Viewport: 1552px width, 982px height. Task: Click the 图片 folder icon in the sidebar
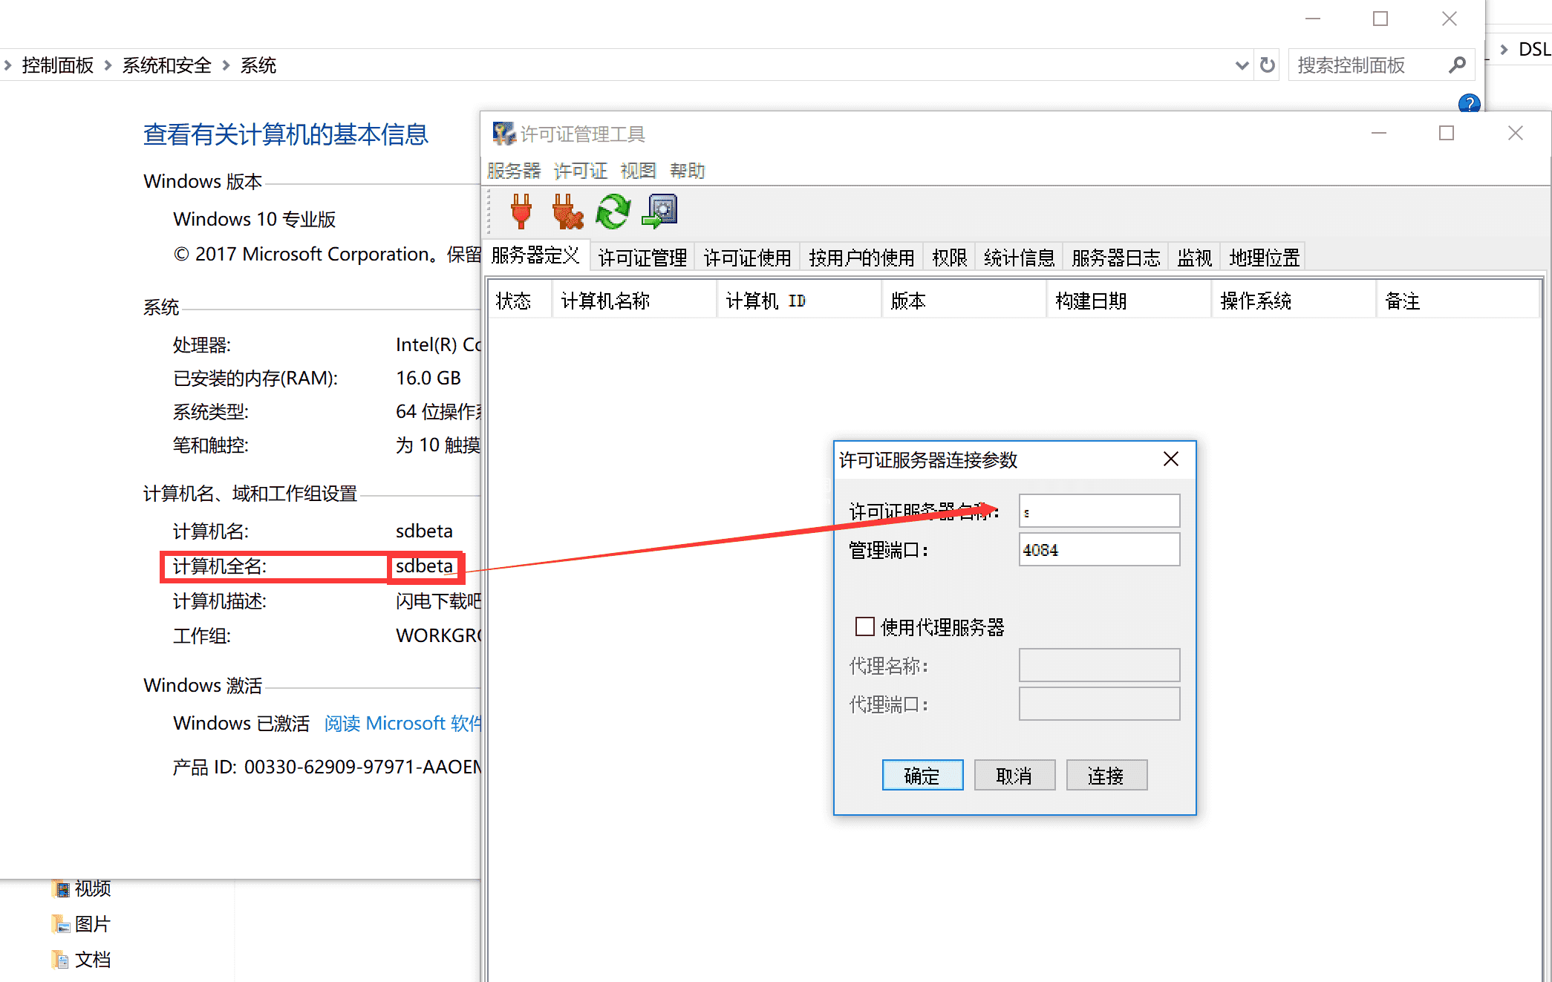(62, 923)
